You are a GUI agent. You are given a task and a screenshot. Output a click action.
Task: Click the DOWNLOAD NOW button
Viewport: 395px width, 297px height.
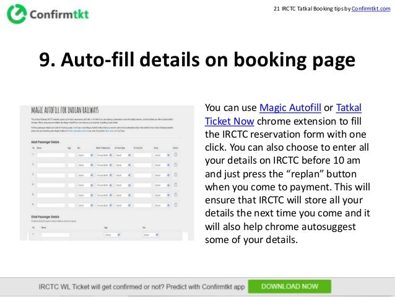290,286
